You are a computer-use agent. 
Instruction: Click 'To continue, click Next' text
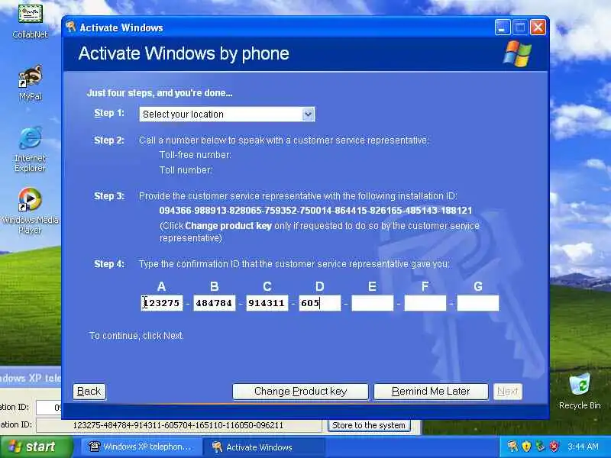(137, 336)
